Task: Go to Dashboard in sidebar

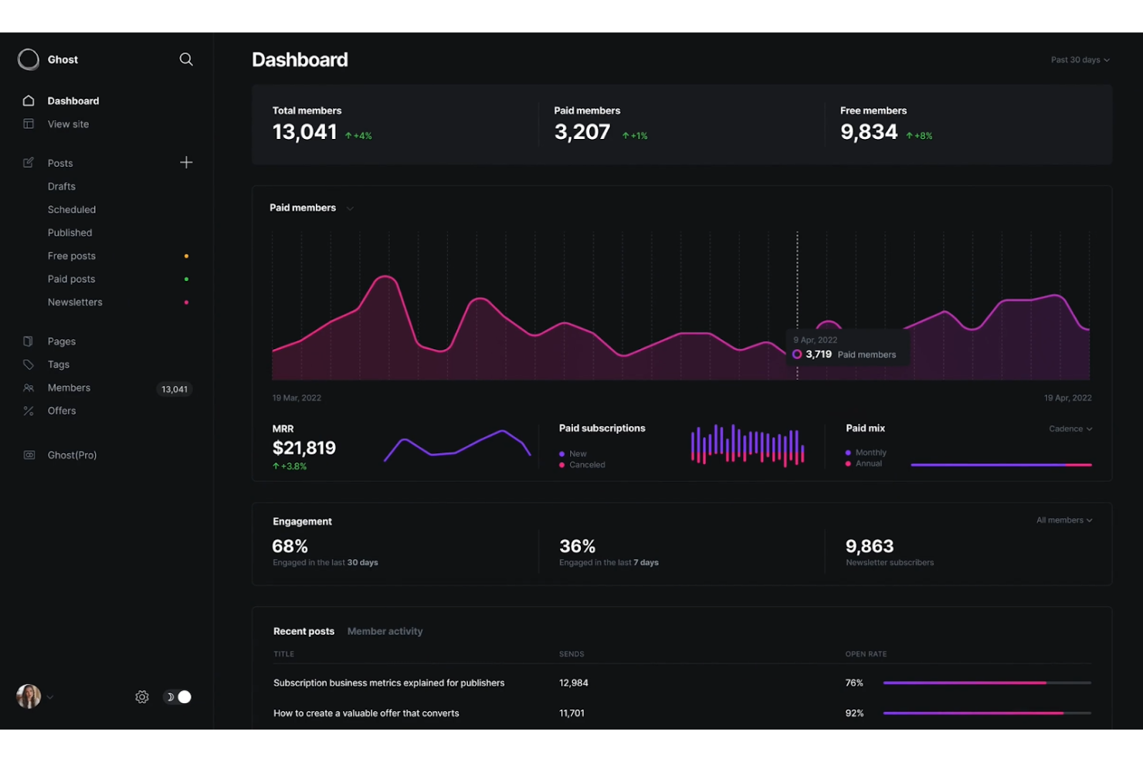Action: 73,101
